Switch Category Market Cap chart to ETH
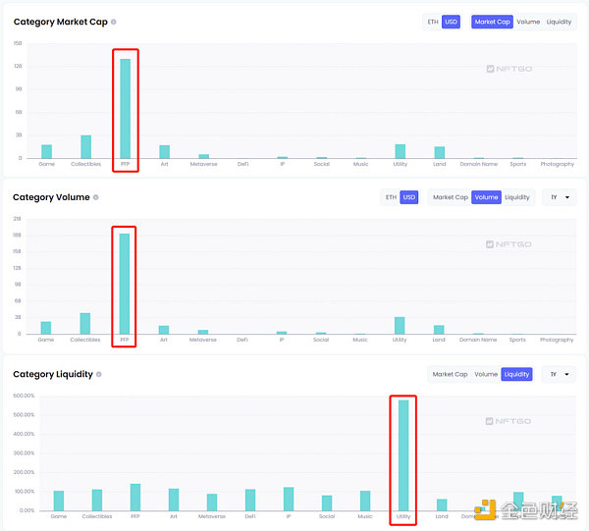 [433, 22]
